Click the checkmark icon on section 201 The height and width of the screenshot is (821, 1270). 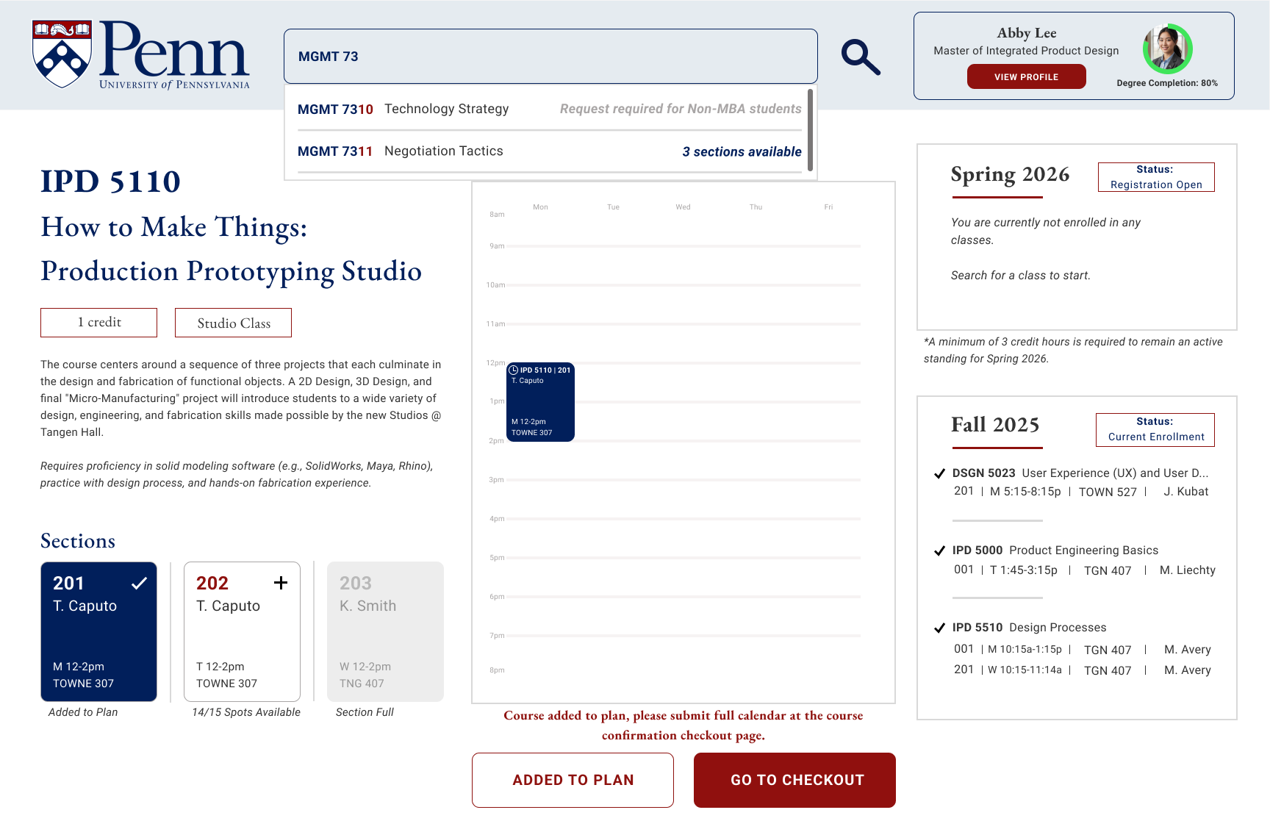point(139,584)
